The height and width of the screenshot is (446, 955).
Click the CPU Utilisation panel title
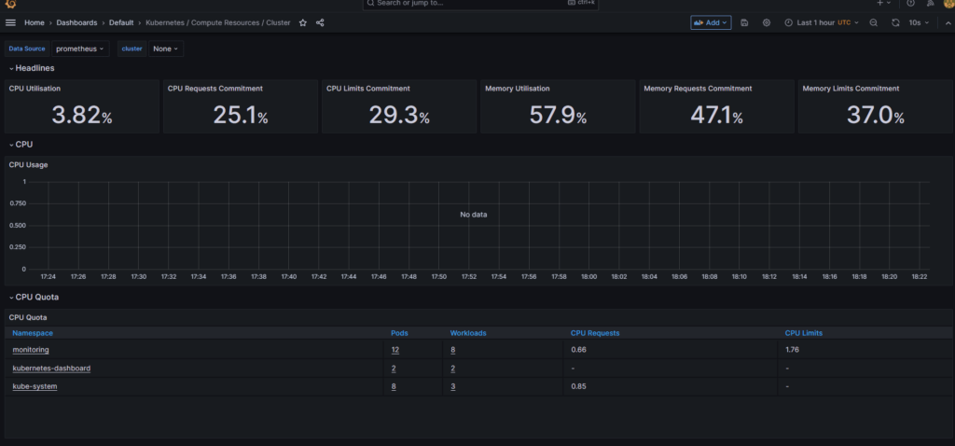tap(35, 89)
